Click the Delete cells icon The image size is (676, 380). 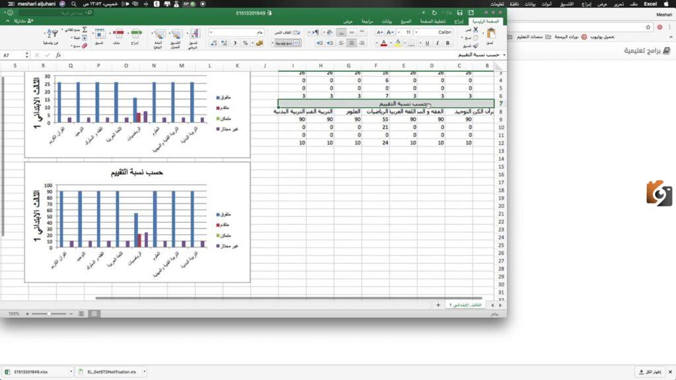click(118, 33)
